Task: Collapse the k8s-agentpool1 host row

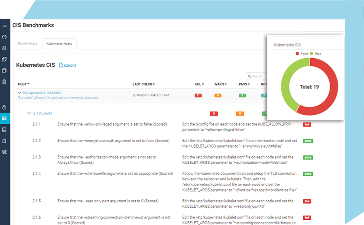Action: tap(19, 93)
